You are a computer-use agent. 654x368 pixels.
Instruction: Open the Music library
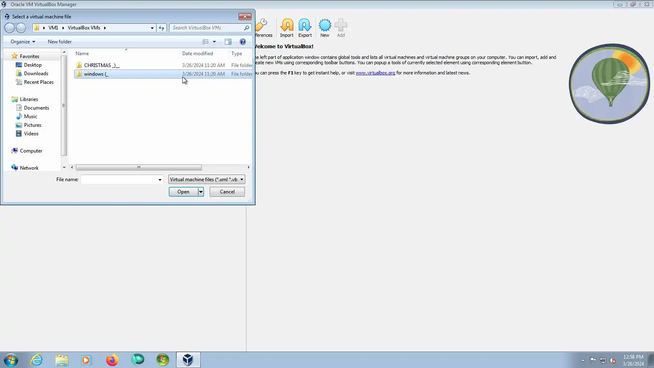pos(30,117)
